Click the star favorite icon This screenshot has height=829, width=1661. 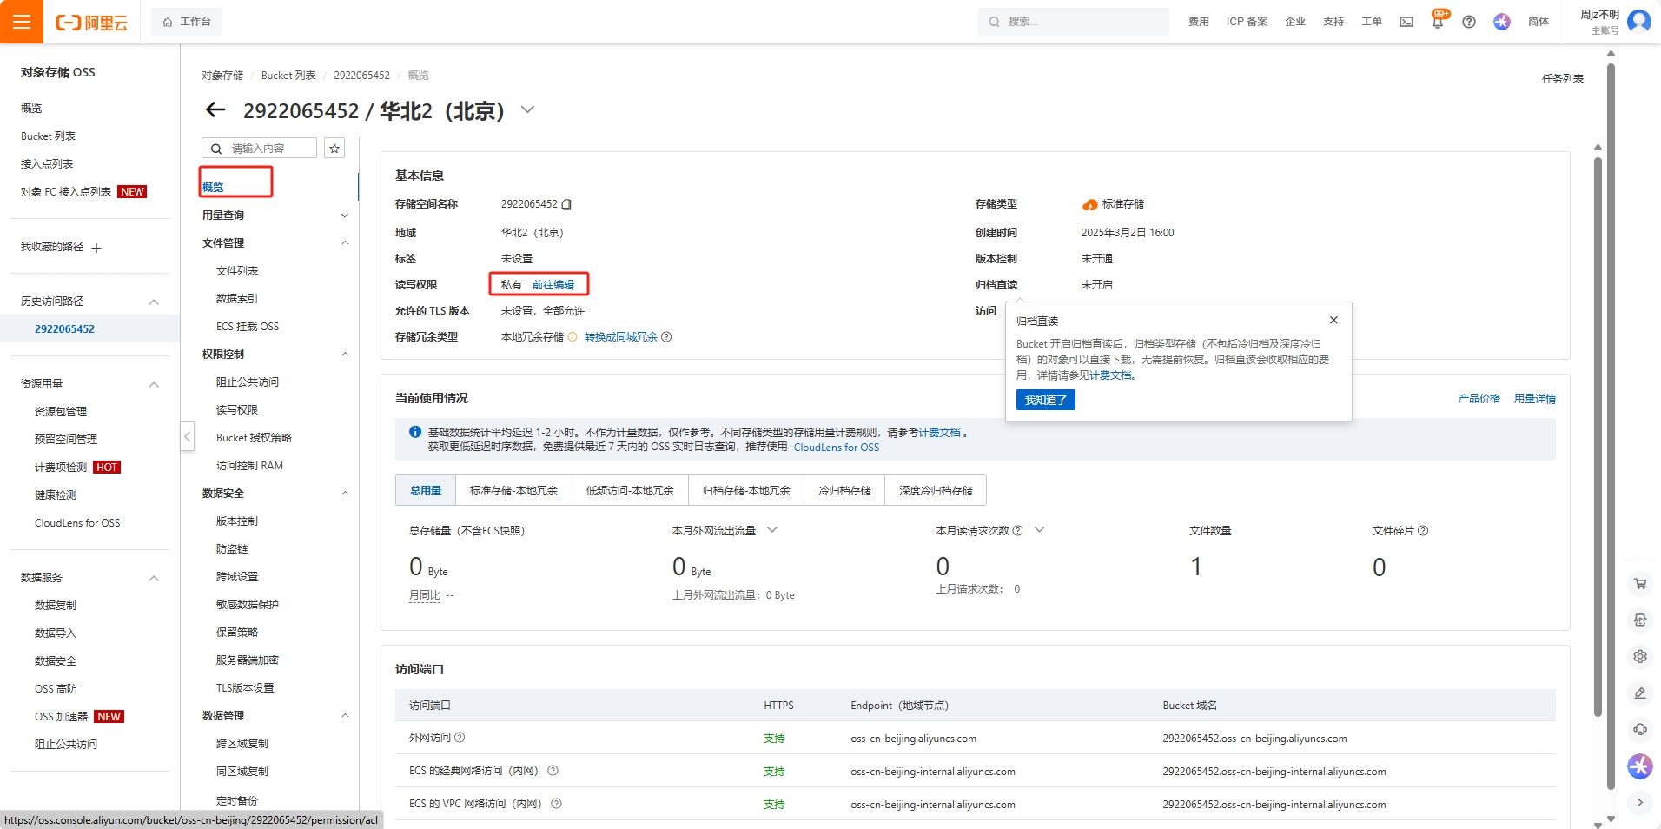point(334,149)
